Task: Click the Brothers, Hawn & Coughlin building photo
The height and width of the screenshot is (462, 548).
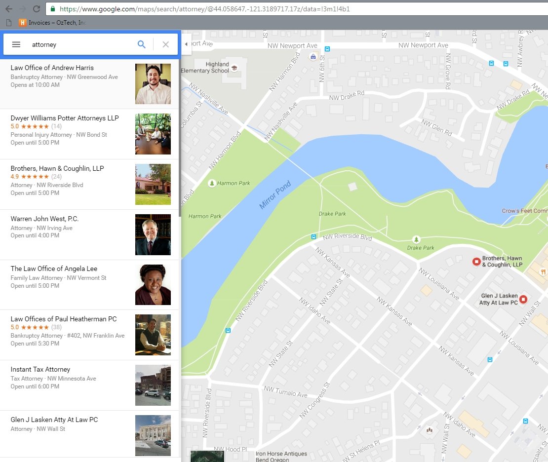Action: point(153,185)
